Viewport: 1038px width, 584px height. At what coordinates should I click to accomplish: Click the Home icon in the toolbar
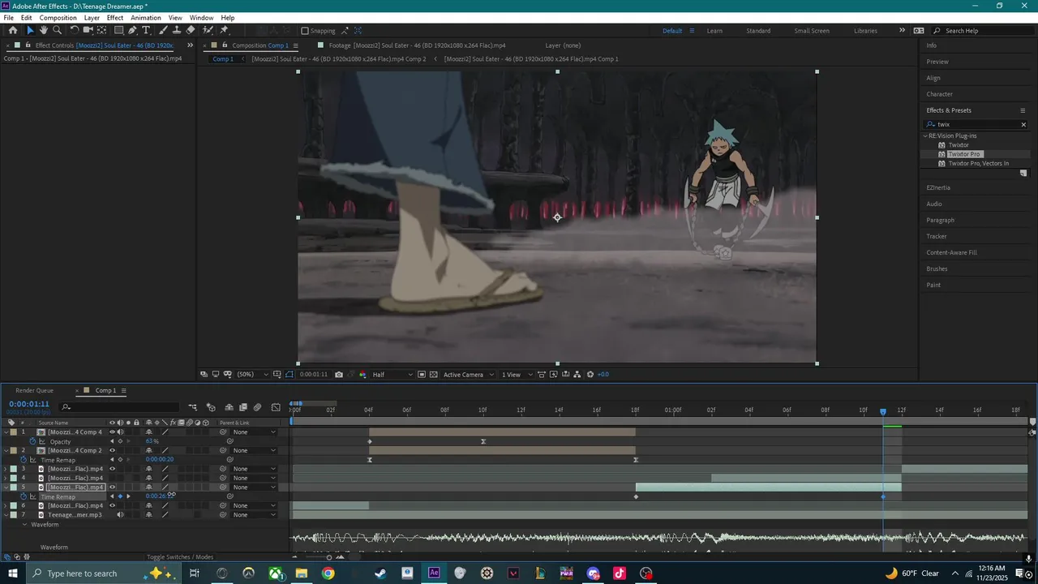tap(13, 30)
